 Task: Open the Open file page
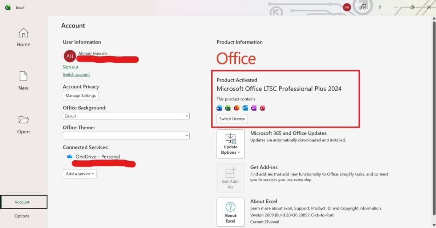coord(23,124)
